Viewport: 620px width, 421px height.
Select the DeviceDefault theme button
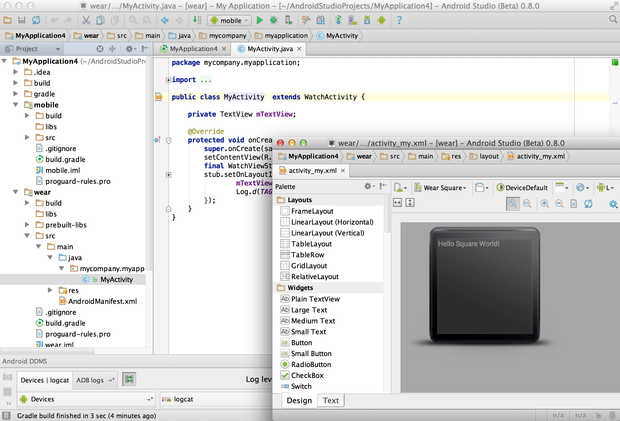(522, 188)
